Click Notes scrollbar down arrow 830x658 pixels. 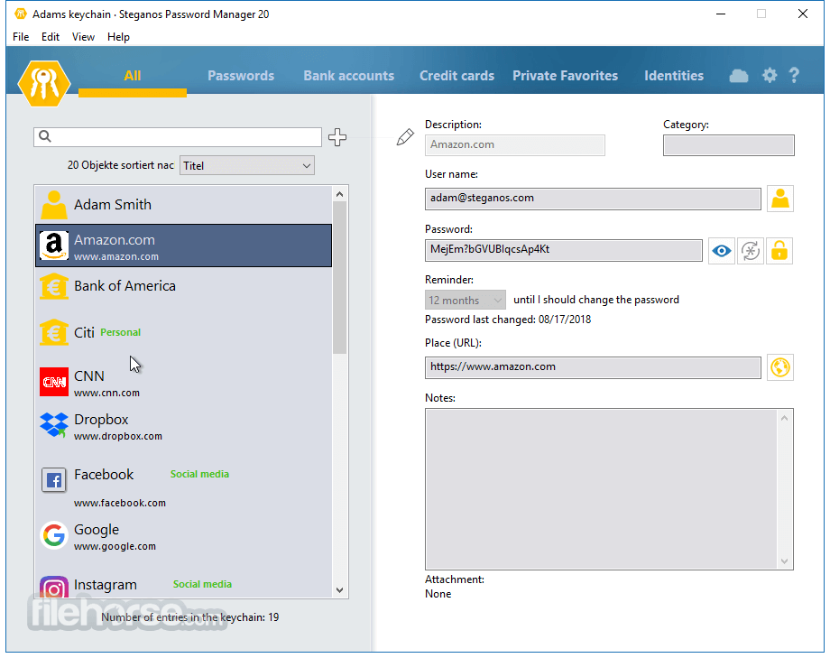[x=785, y=561]
